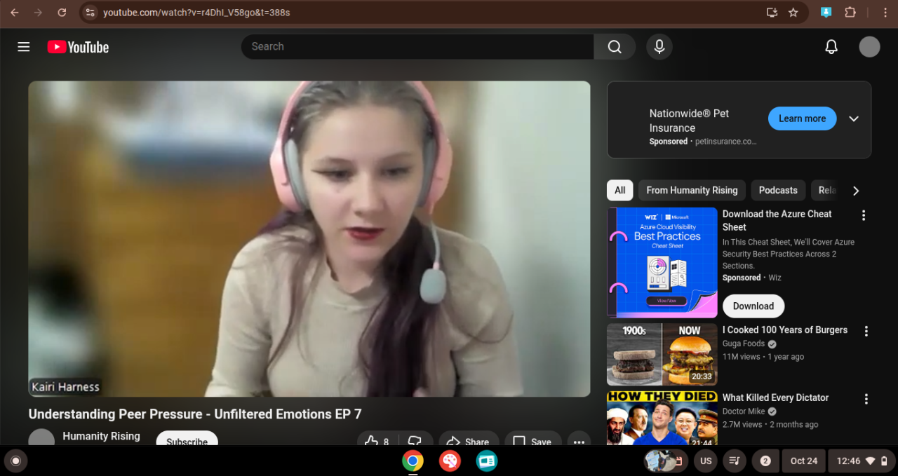Open the YouTube hamburger guide menu
This screenshot has width=898, height=476.
(24, 47)
